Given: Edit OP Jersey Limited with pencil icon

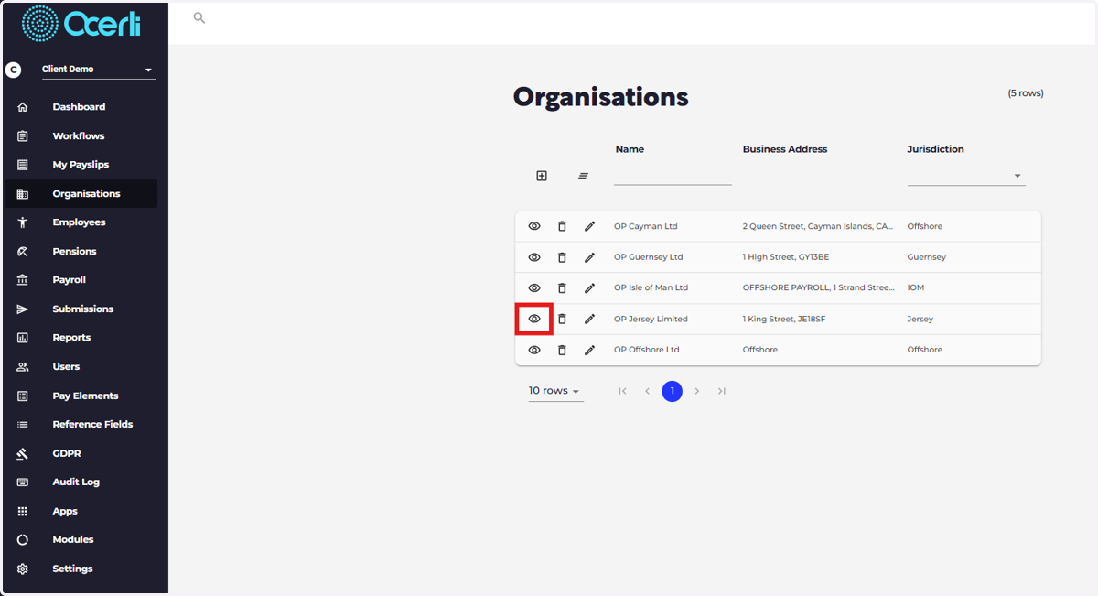Looking at the screenshot, I should pos(589,319).
